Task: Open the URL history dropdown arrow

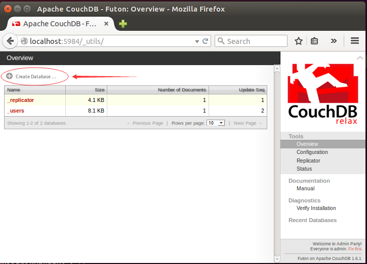Action: [196, 41]
